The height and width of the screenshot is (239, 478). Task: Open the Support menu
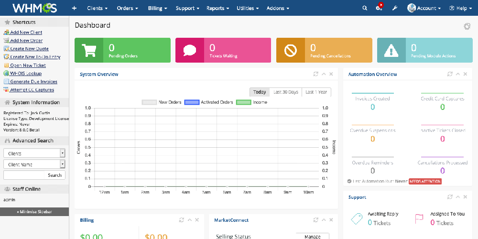pos(187,8)
